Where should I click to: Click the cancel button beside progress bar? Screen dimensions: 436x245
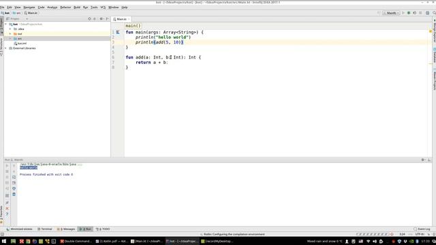point(392,234)
